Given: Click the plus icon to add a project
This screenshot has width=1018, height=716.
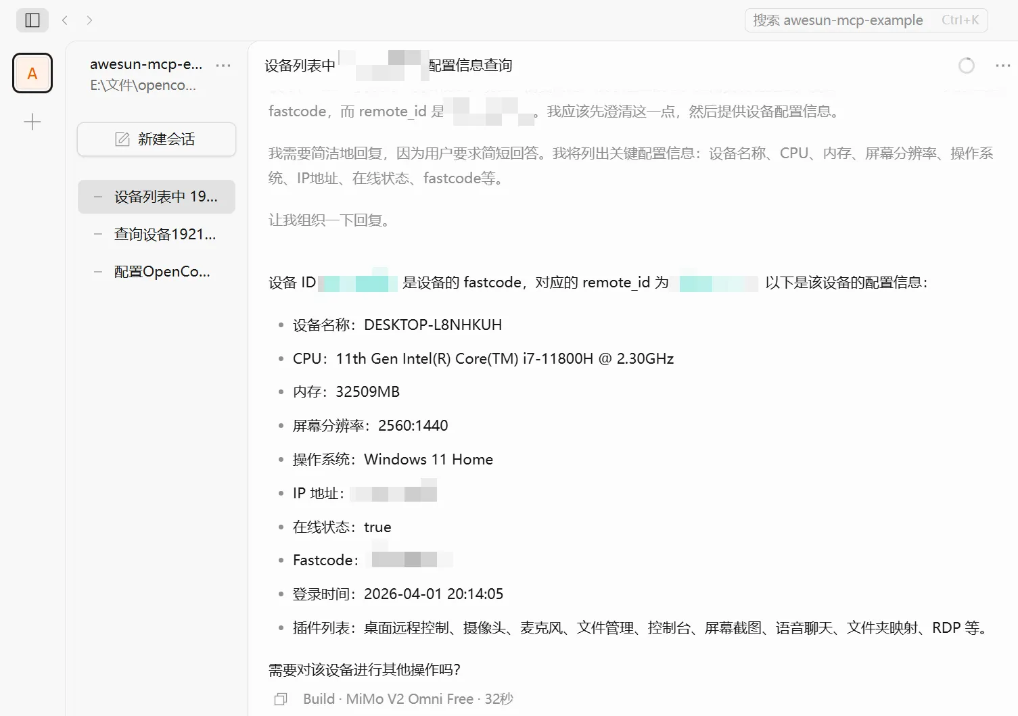Looking at the screenshot, I should tap(32, 121).
